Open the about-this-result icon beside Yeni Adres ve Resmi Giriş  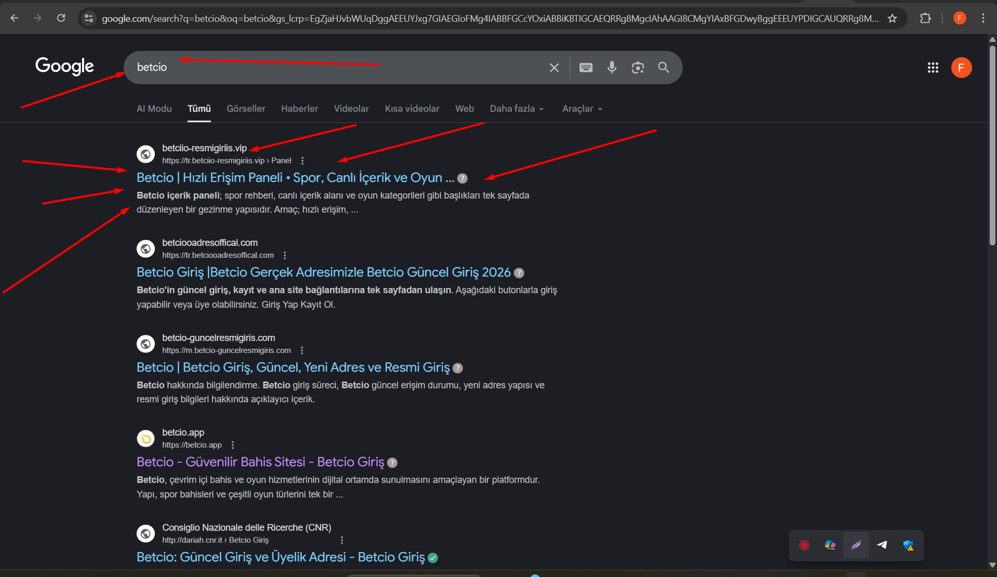(458, 368)
